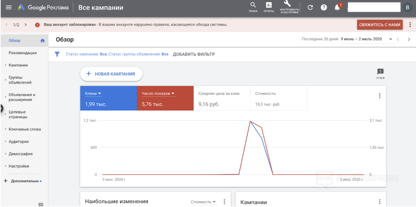The width and height of the screenshot is (416, 207).
Task: Click the Статус кампании: Все filter
Action: (x=86, y=54)
